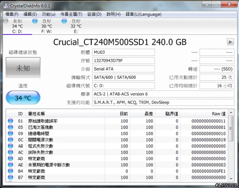The width and height of the screenshot is (239, 188).
Task: Click the Raw 值 column header
Action: tap(204, 114)
